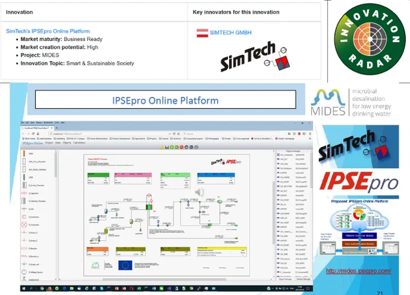Open the View menu beside Project
The image size is (410, 295).
coord(58,143)
